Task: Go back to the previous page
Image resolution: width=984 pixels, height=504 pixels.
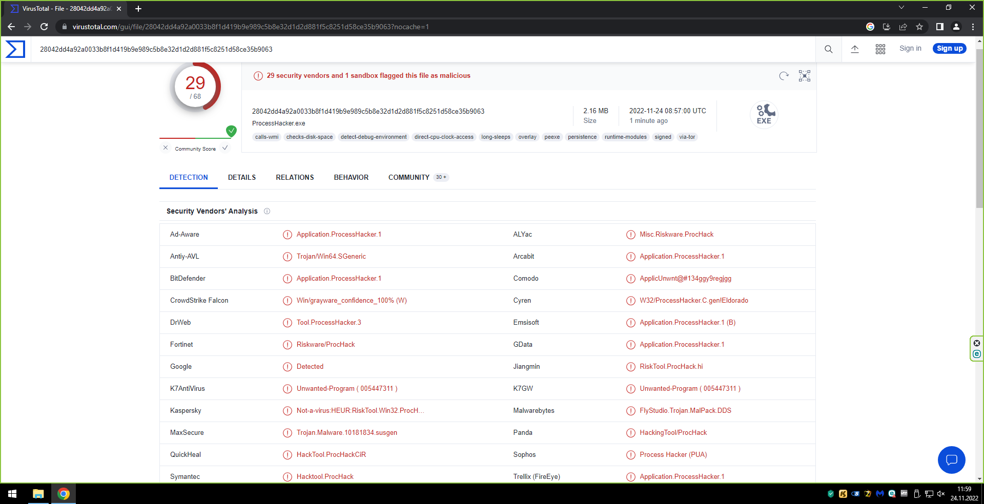Action: point(11,27)
